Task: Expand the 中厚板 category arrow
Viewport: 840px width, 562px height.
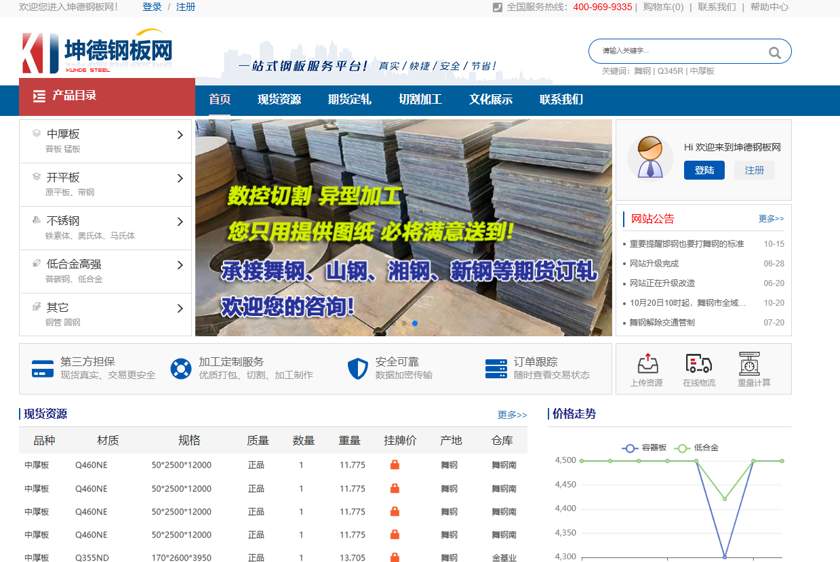Action: click(180, 135)
